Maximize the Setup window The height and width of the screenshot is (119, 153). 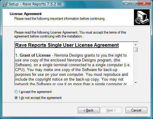coord(134,3)
